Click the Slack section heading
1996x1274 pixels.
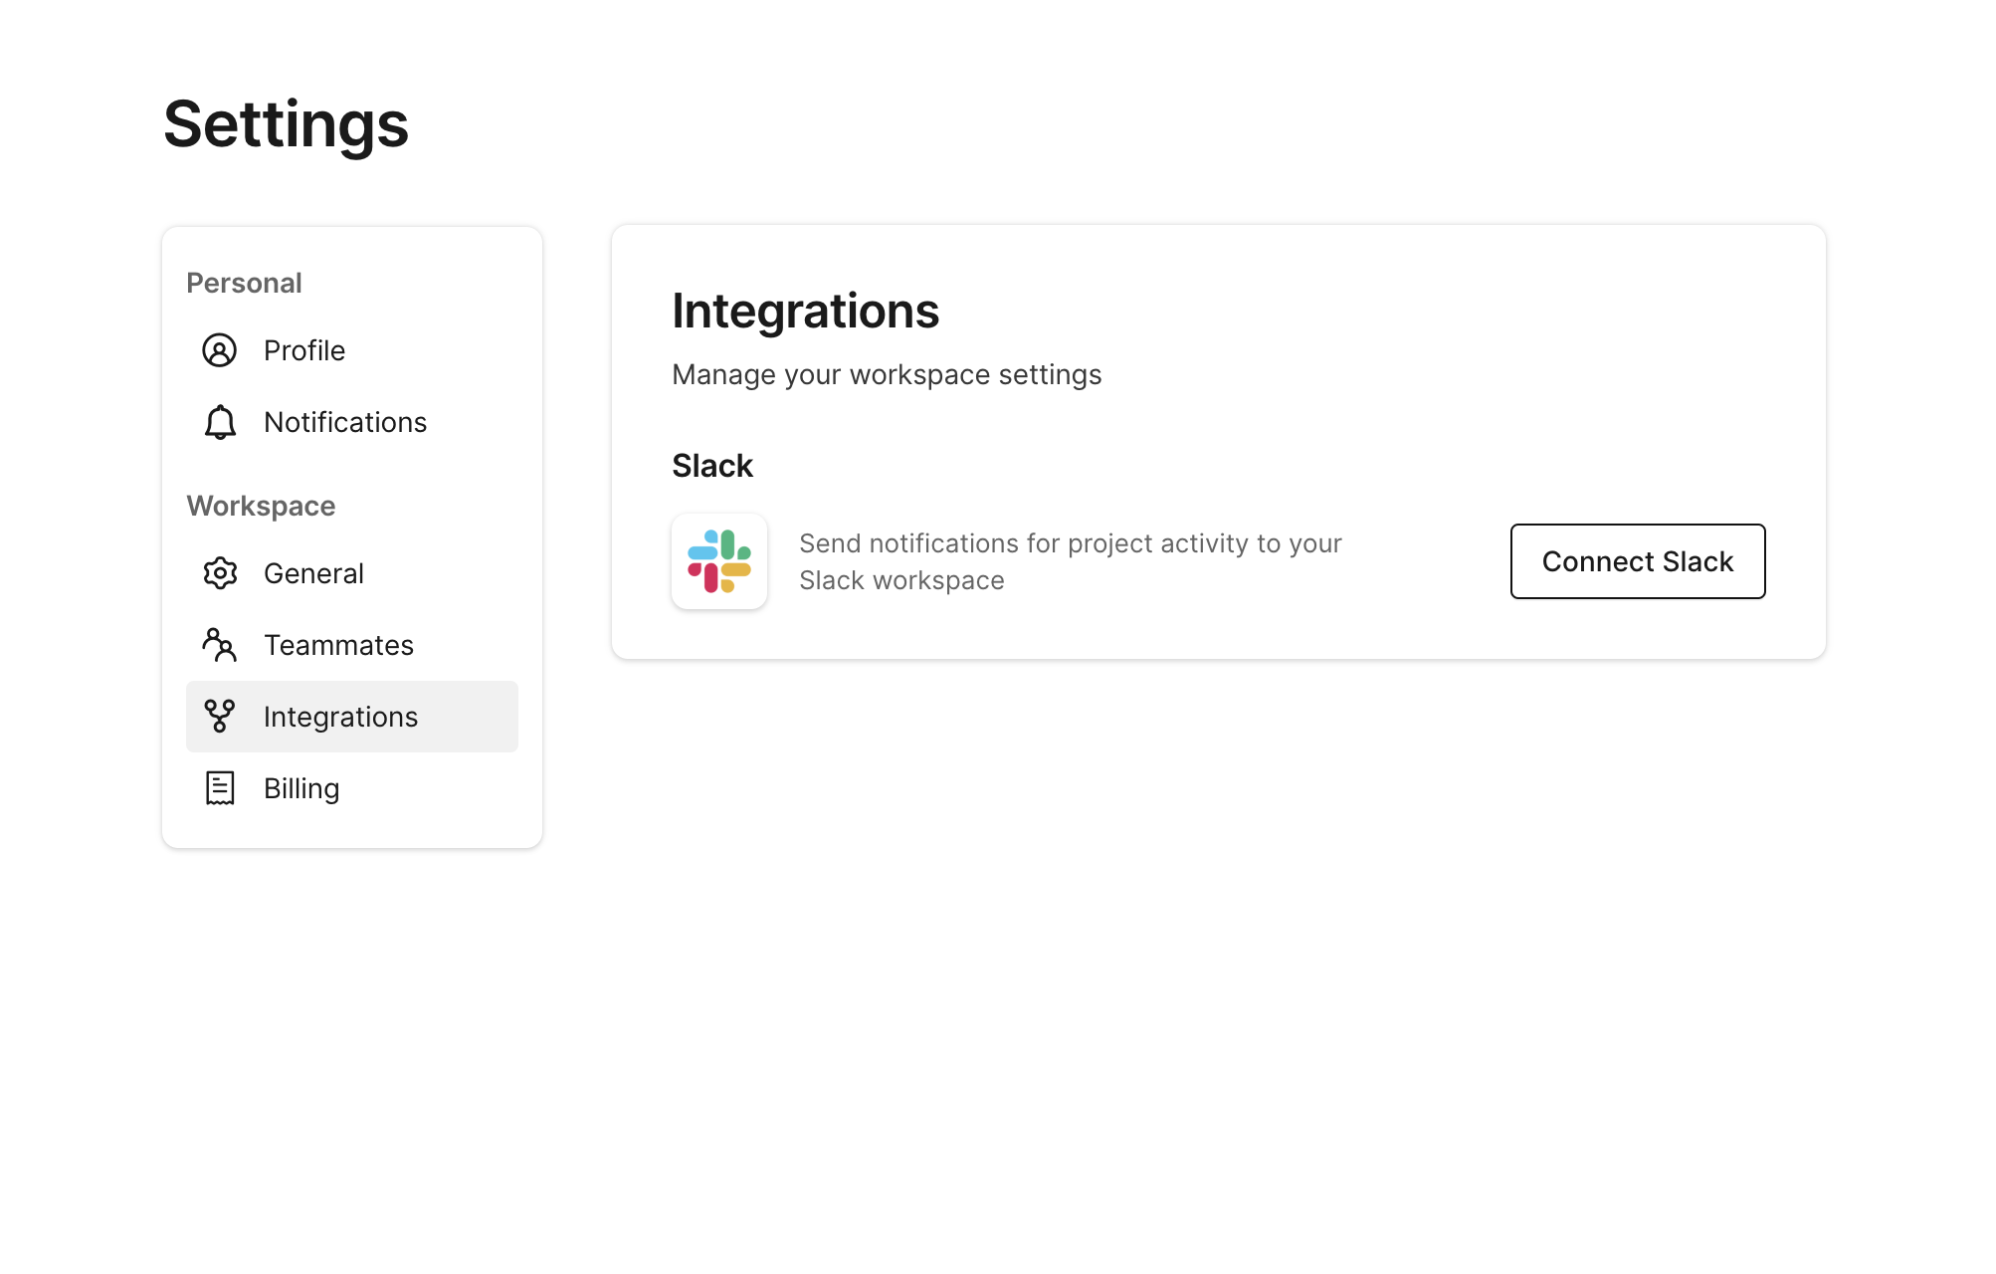coord(712,466)
